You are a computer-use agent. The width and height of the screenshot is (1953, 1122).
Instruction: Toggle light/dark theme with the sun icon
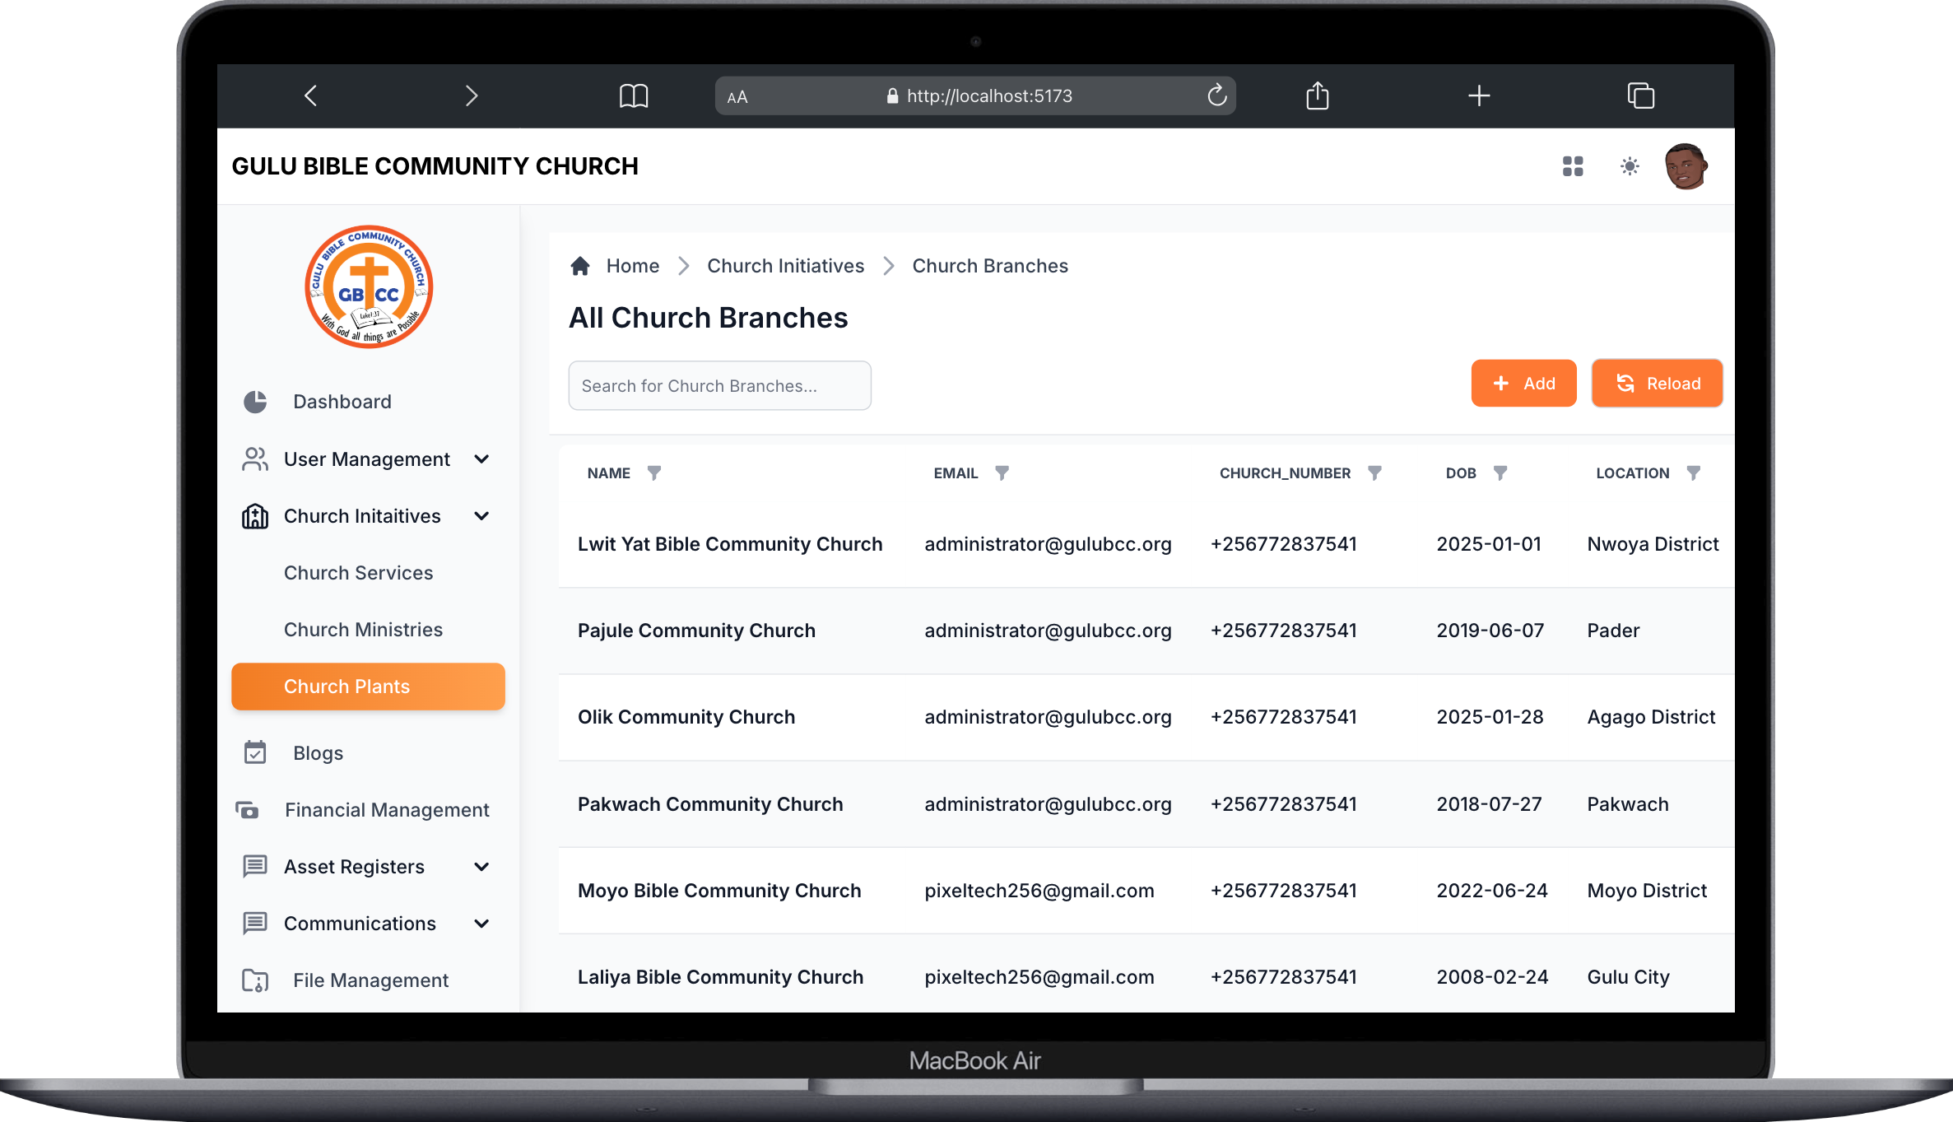point(1629,166)
